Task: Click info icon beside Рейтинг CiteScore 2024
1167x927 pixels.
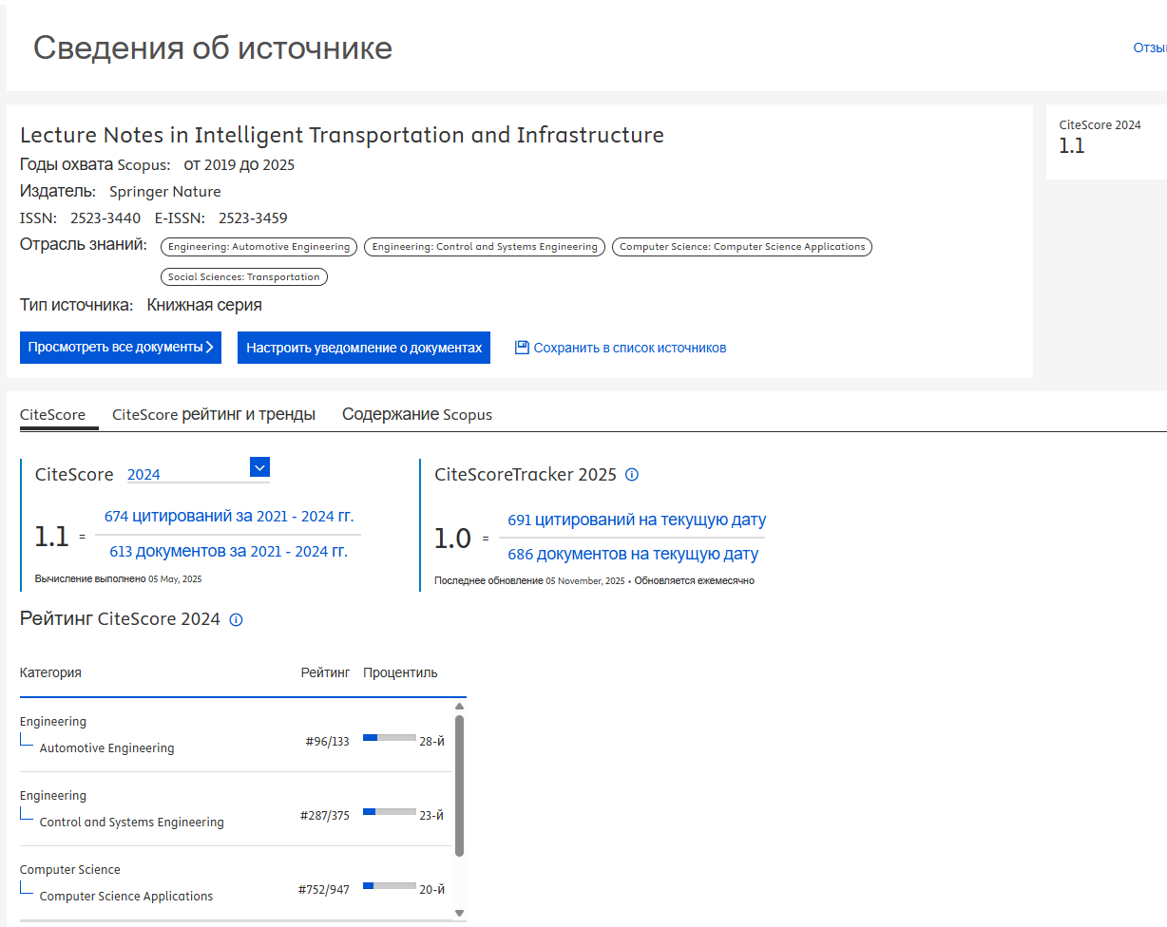Action: pyautogui.click(x=237, y=620)
